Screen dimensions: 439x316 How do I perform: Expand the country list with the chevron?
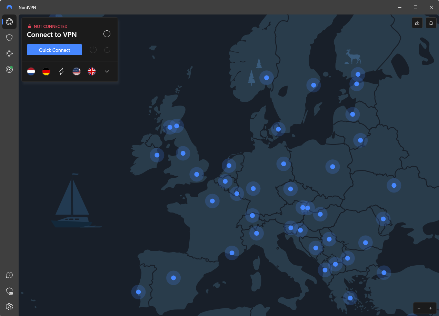[107, 71]
